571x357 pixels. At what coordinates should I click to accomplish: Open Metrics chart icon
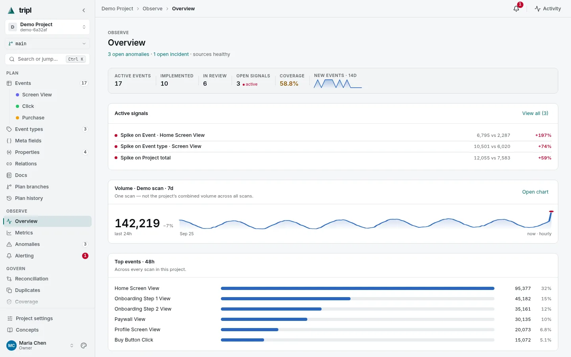pyautogui.click(x=9, y=233)
